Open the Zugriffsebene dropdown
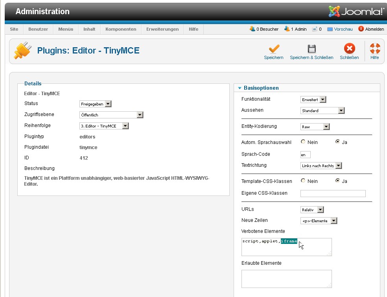387x297 pixels. (111, 115)
